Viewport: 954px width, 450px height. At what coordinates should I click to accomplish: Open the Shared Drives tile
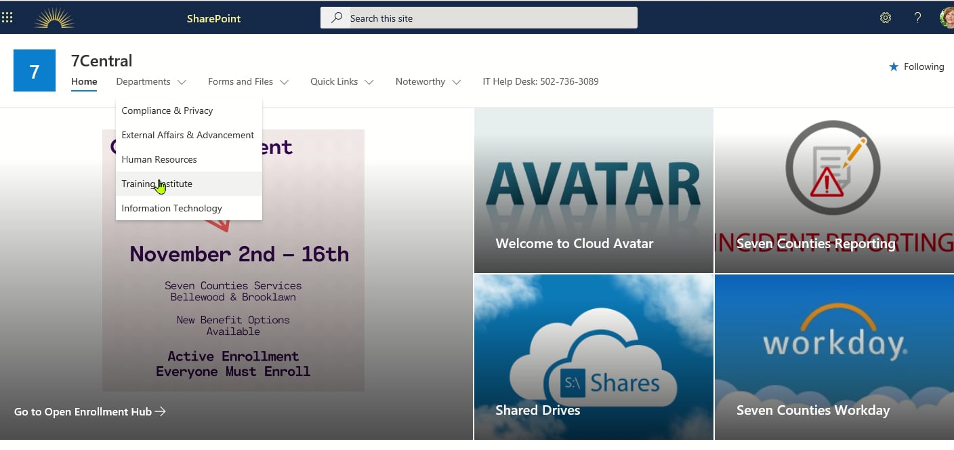coord(594,357)
